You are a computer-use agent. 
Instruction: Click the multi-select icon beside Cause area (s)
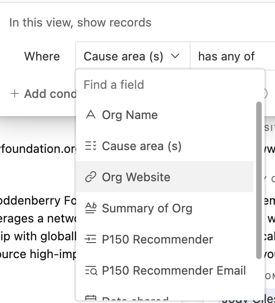(91, 146)
